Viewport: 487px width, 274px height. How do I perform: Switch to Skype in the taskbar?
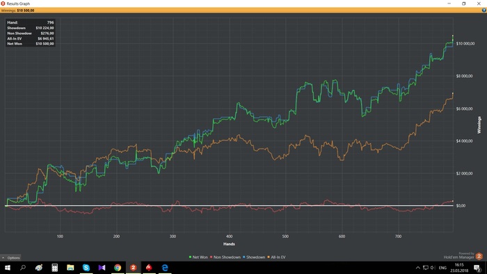[x=86, y=268]
